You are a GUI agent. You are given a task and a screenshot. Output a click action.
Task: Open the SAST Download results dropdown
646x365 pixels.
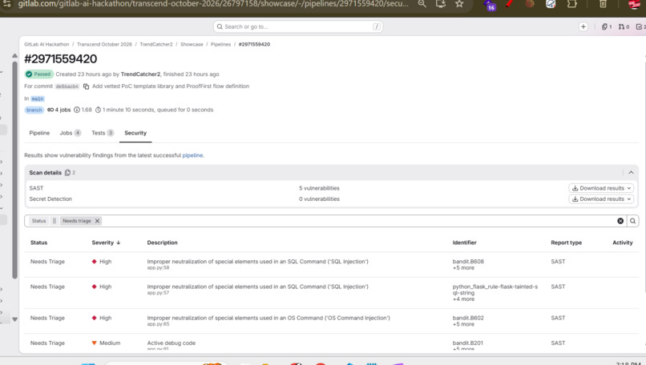click(601, 188)
